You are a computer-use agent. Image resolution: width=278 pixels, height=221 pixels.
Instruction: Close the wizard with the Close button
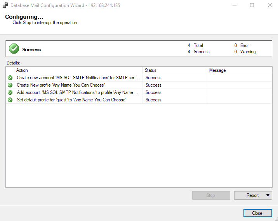click(x=257, y=213)
